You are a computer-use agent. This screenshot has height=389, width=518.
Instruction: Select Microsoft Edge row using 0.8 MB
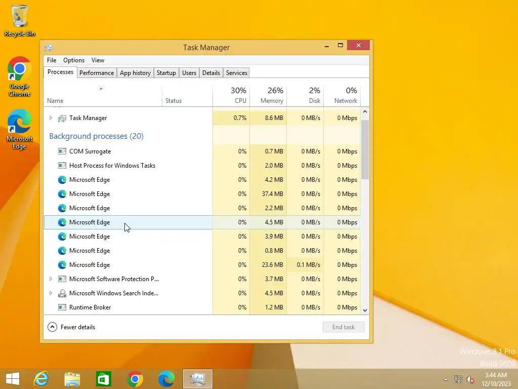point(202,251)
